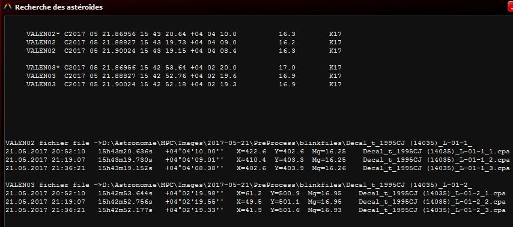Select the row for file L-01-1_3.cpa
Viewport: 513px width, 227px height.
258,169
